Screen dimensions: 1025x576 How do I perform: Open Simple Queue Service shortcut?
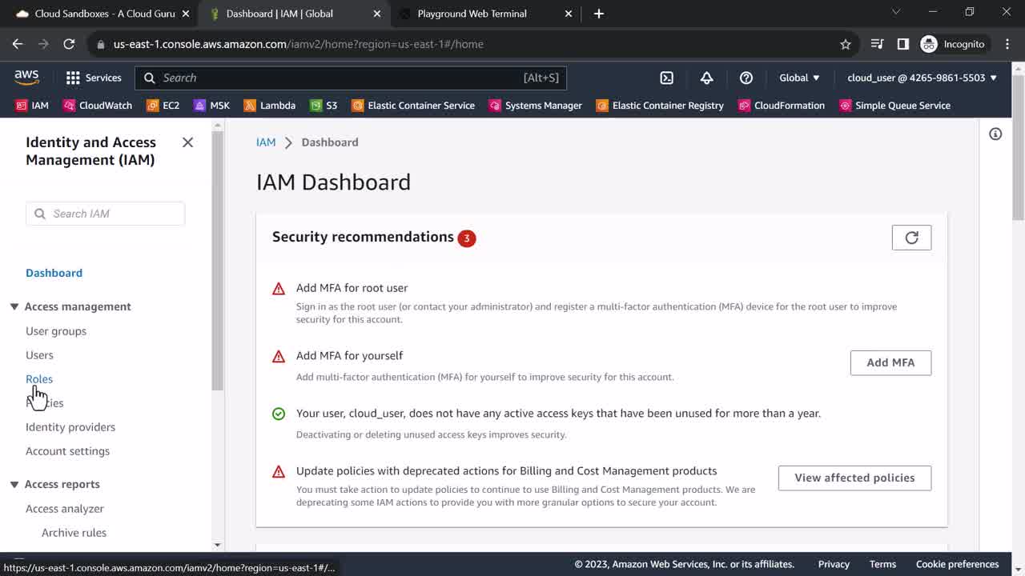[x=894, y=106]
